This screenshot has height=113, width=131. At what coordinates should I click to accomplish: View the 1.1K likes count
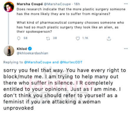tap(85, 38)
